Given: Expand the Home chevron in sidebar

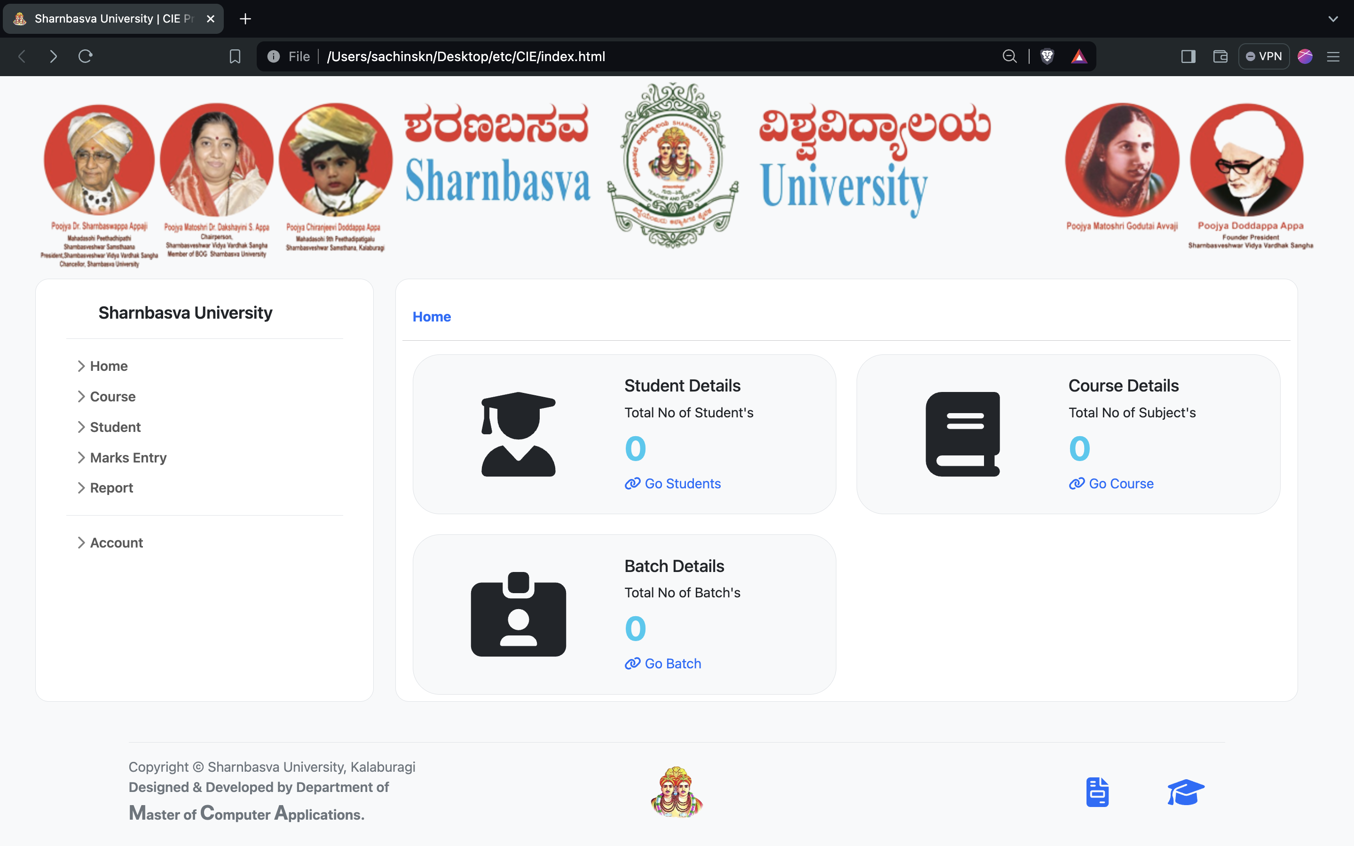Looking at the screenshot, I should [x=81, y=366].
